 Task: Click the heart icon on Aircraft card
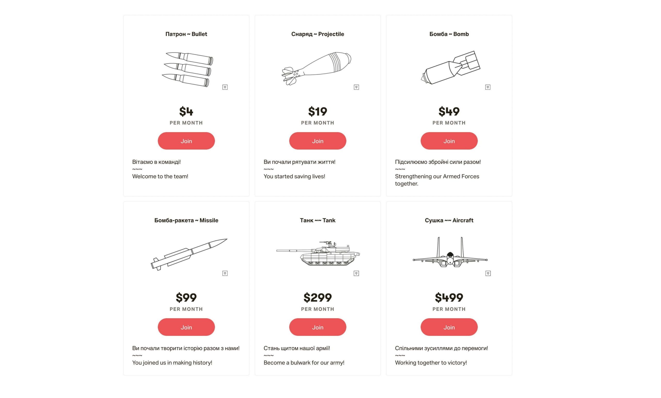pyautogui.click(x=488, y=273)
